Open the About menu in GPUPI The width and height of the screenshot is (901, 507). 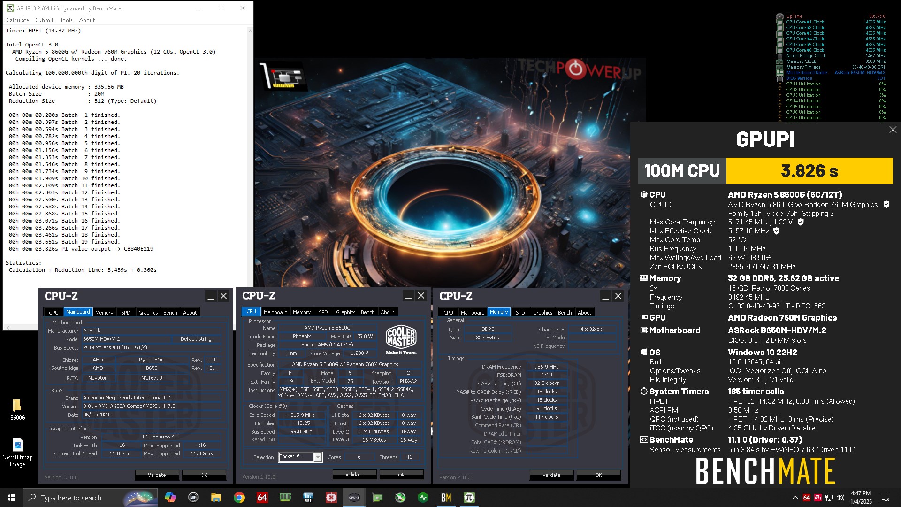point(87,20)
